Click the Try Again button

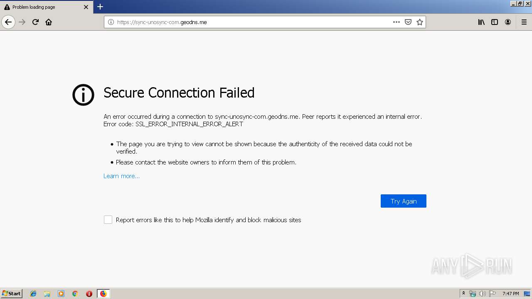click(404, 201)
